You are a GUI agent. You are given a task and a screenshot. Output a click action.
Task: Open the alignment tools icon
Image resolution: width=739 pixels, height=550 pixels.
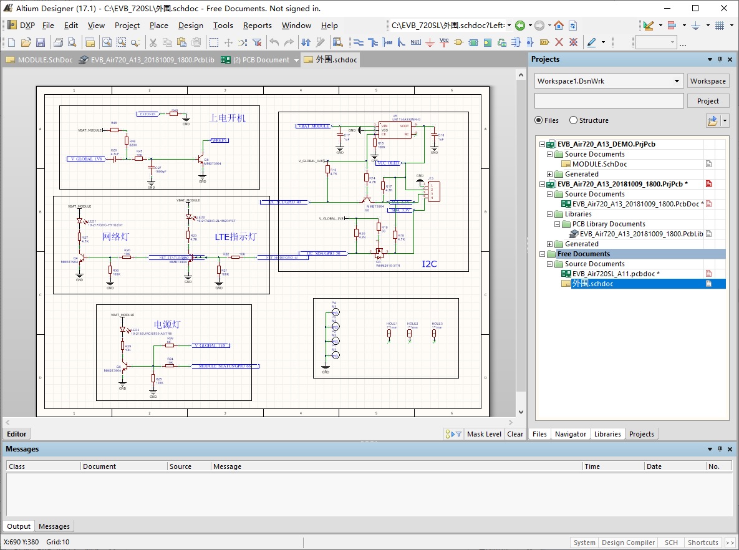(x=672, y=26)
